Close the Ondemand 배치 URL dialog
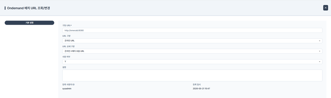 pos(326,8)
